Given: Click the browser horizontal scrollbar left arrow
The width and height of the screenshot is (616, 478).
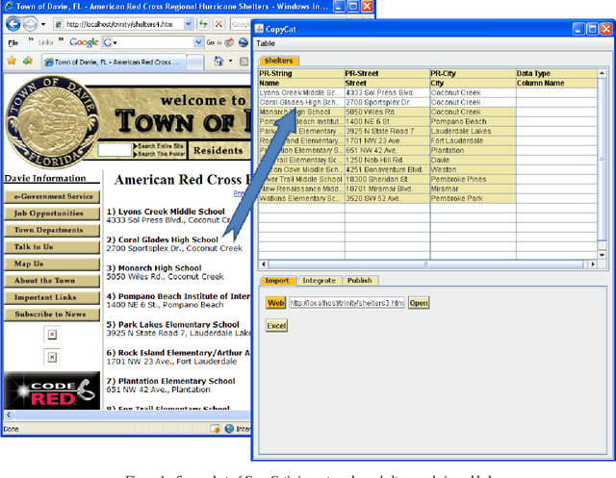Looking at the screenshot, I should [9, 415].
